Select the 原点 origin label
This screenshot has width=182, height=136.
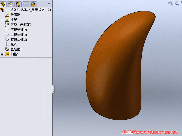coord(14,44)
